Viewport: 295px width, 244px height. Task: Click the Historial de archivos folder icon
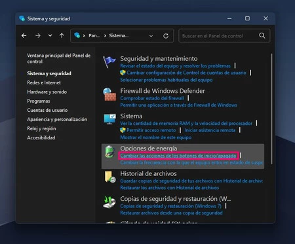(109, 177)
